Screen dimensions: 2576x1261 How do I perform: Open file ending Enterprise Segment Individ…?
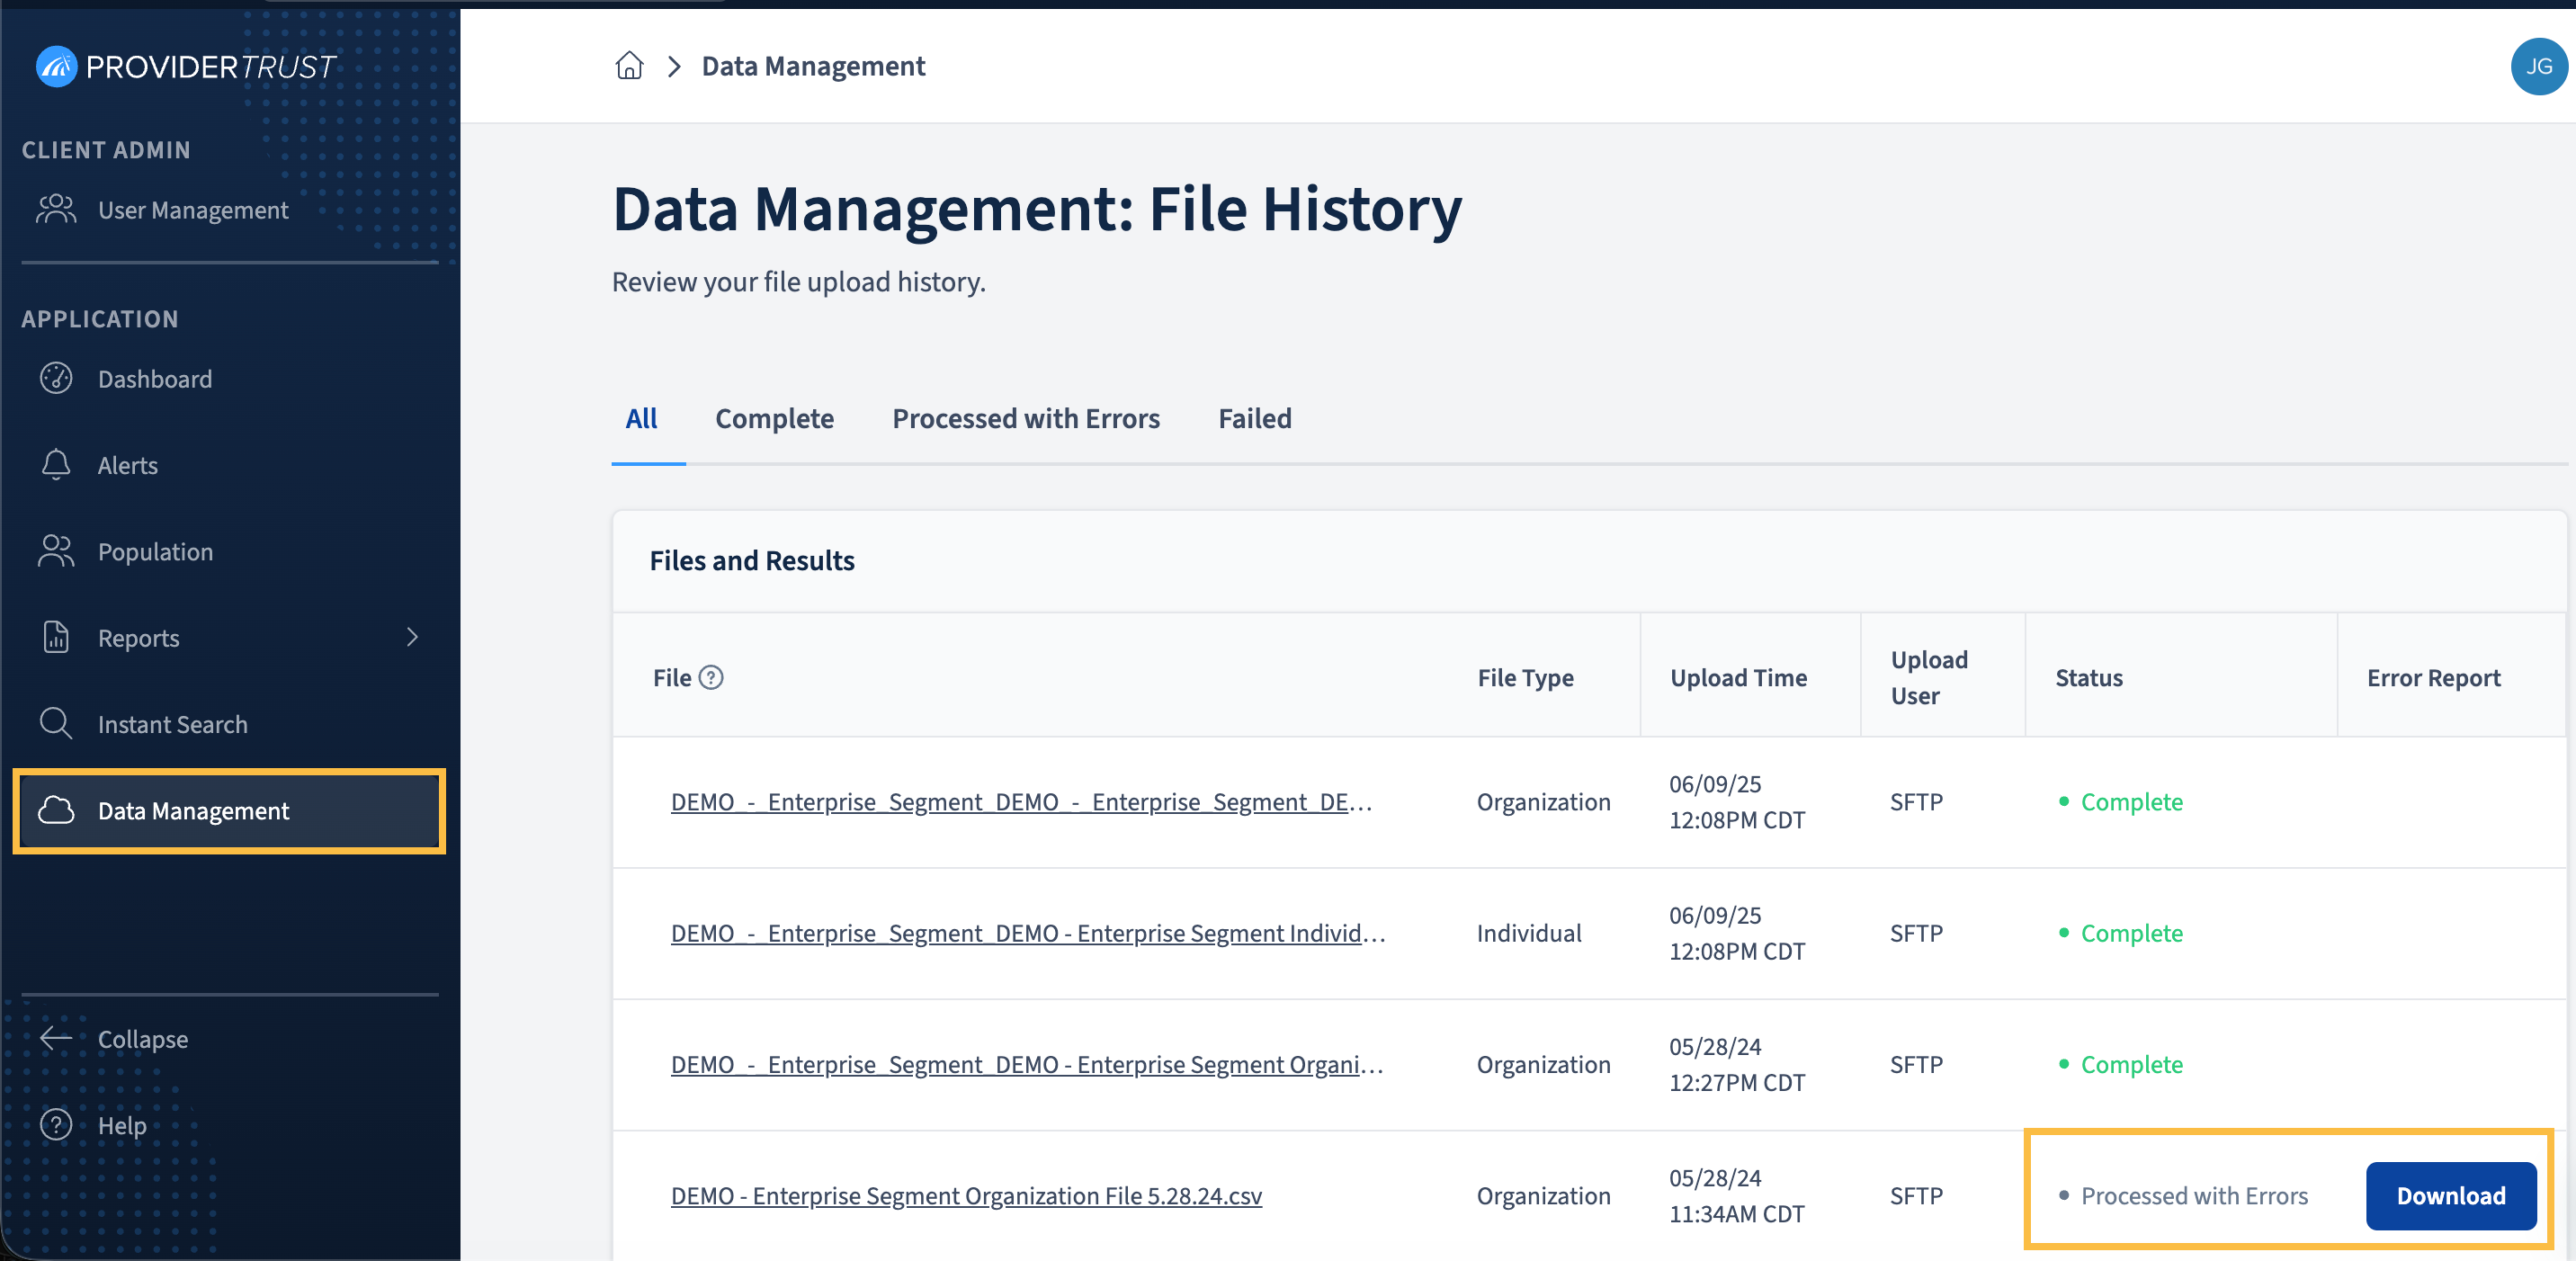tap(1028, 933)
